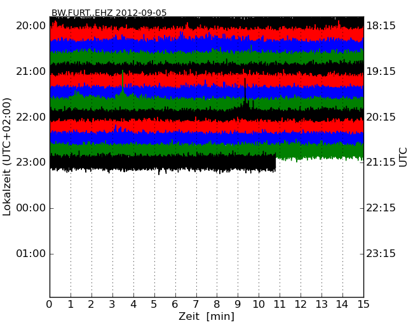Image resolution: width=413 pixels, height=330 pixels.
Task: Click the 21:15 UTC tick label
Action: coord(381,162)
